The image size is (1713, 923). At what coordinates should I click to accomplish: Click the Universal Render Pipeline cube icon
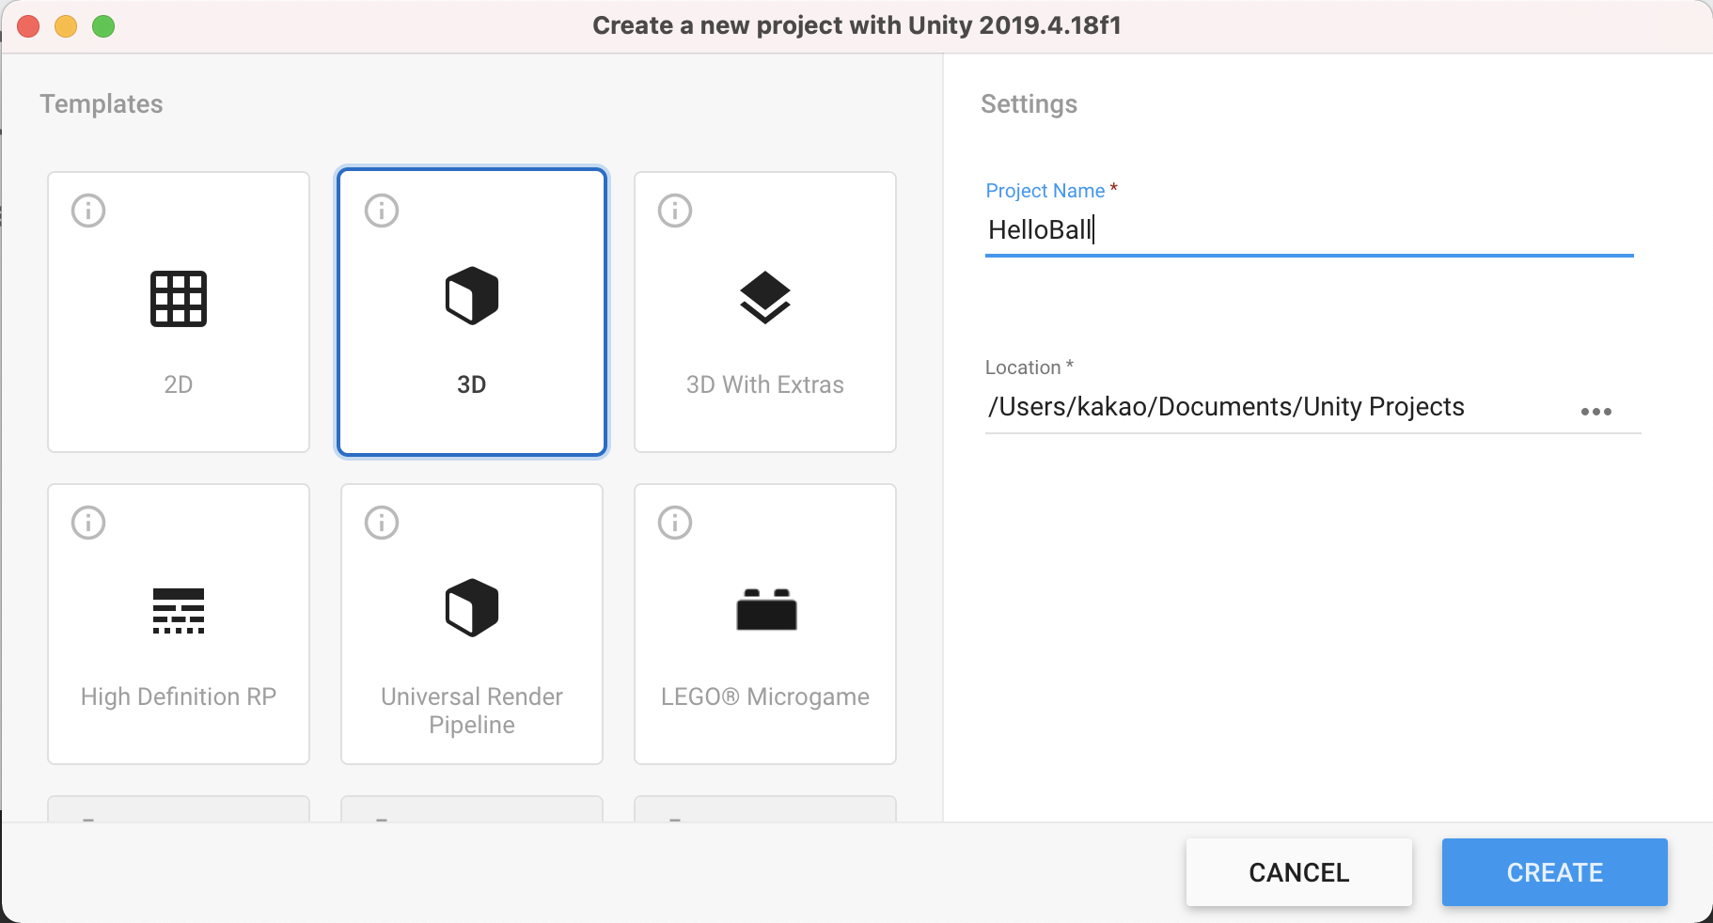pos(472,608)
